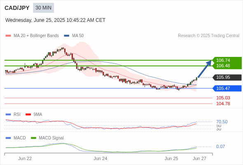Click the green MACD Signal legend marker

[x=33, y=138]
